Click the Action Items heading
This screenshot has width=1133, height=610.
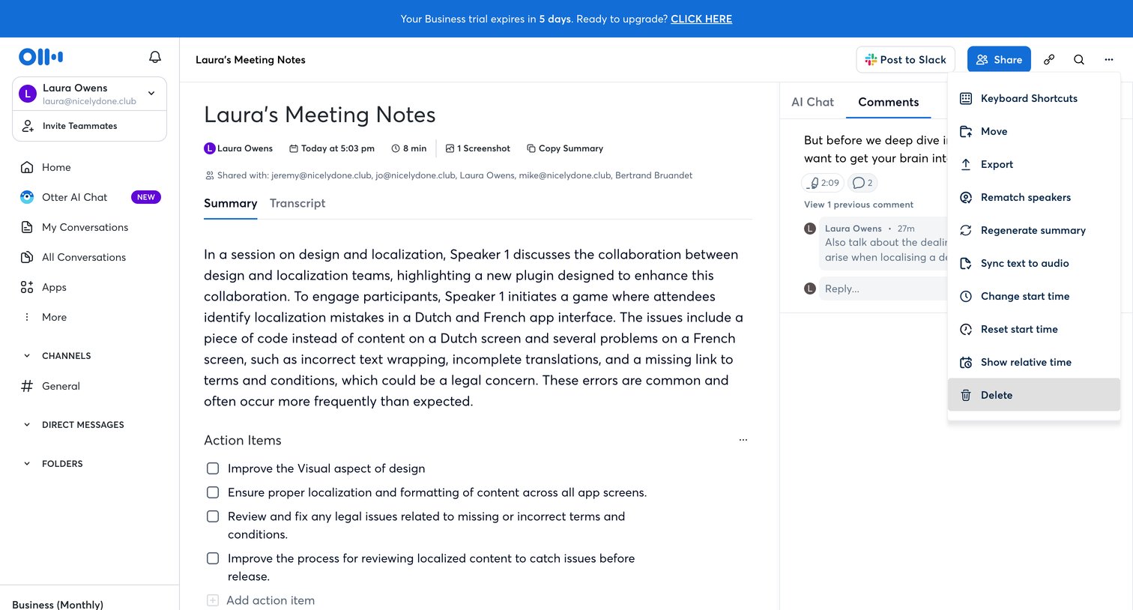pos(243,440)
